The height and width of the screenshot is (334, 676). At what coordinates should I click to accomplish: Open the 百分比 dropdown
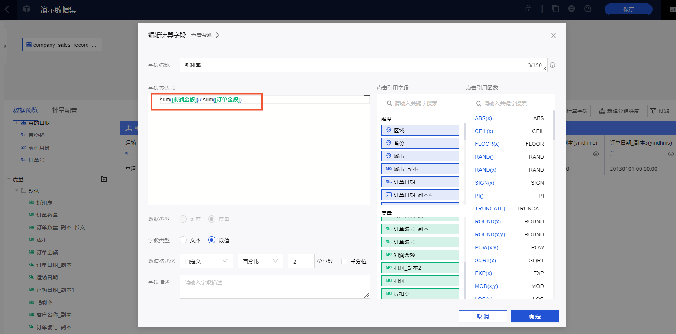[x=260, y=261]
